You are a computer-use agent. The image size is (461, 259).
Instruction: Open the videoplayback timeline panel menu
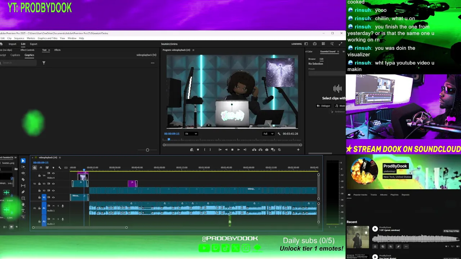coord(60,157)
